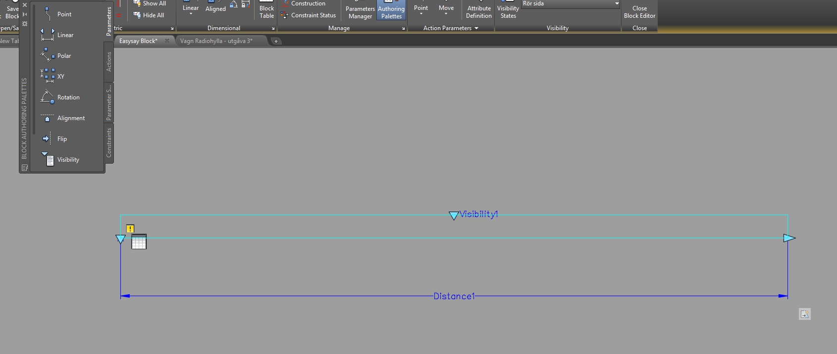The height and width of the screenshot is (354, 837).
Task: Switch to the Parameters palette tab
Action: 109,21
